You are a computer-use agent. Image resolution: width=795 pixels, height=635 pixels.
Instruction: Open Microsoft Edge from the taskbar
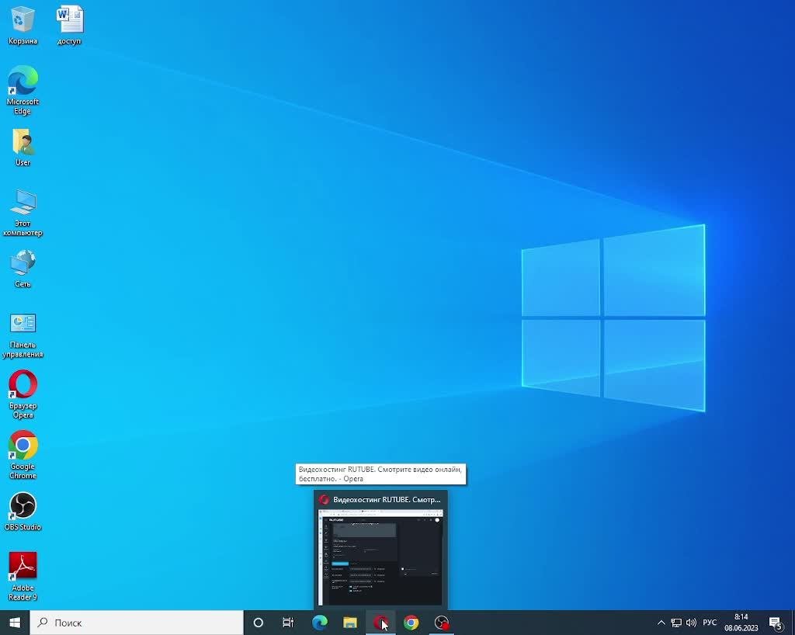tap(319, 623)
